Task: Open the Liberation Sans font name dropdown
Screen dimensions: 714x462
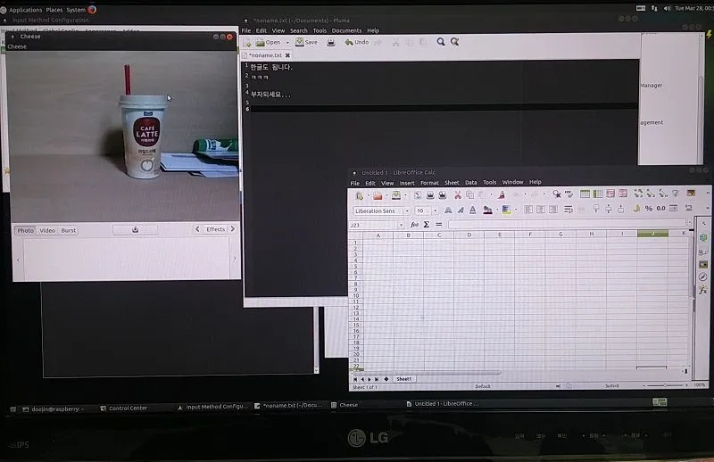Action: click(407, 210)
